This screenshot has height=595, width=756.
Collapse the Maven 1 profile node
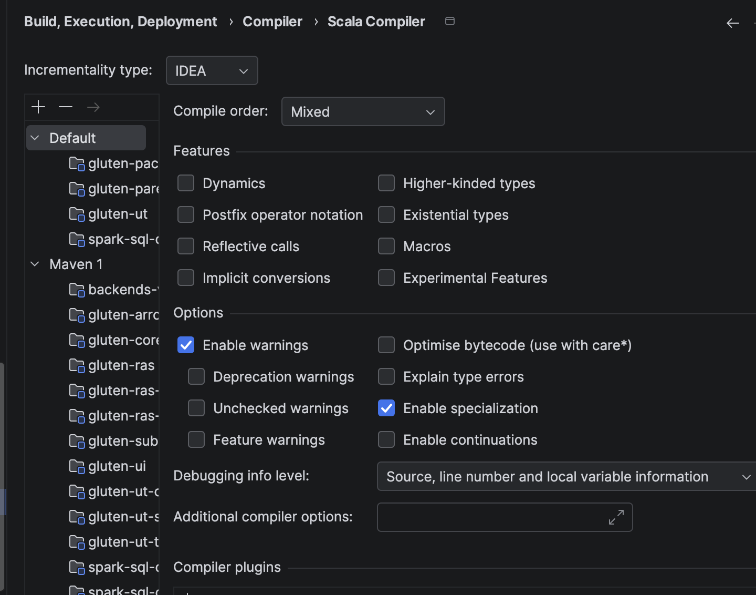pyautogui.click(x=35, y=264)
